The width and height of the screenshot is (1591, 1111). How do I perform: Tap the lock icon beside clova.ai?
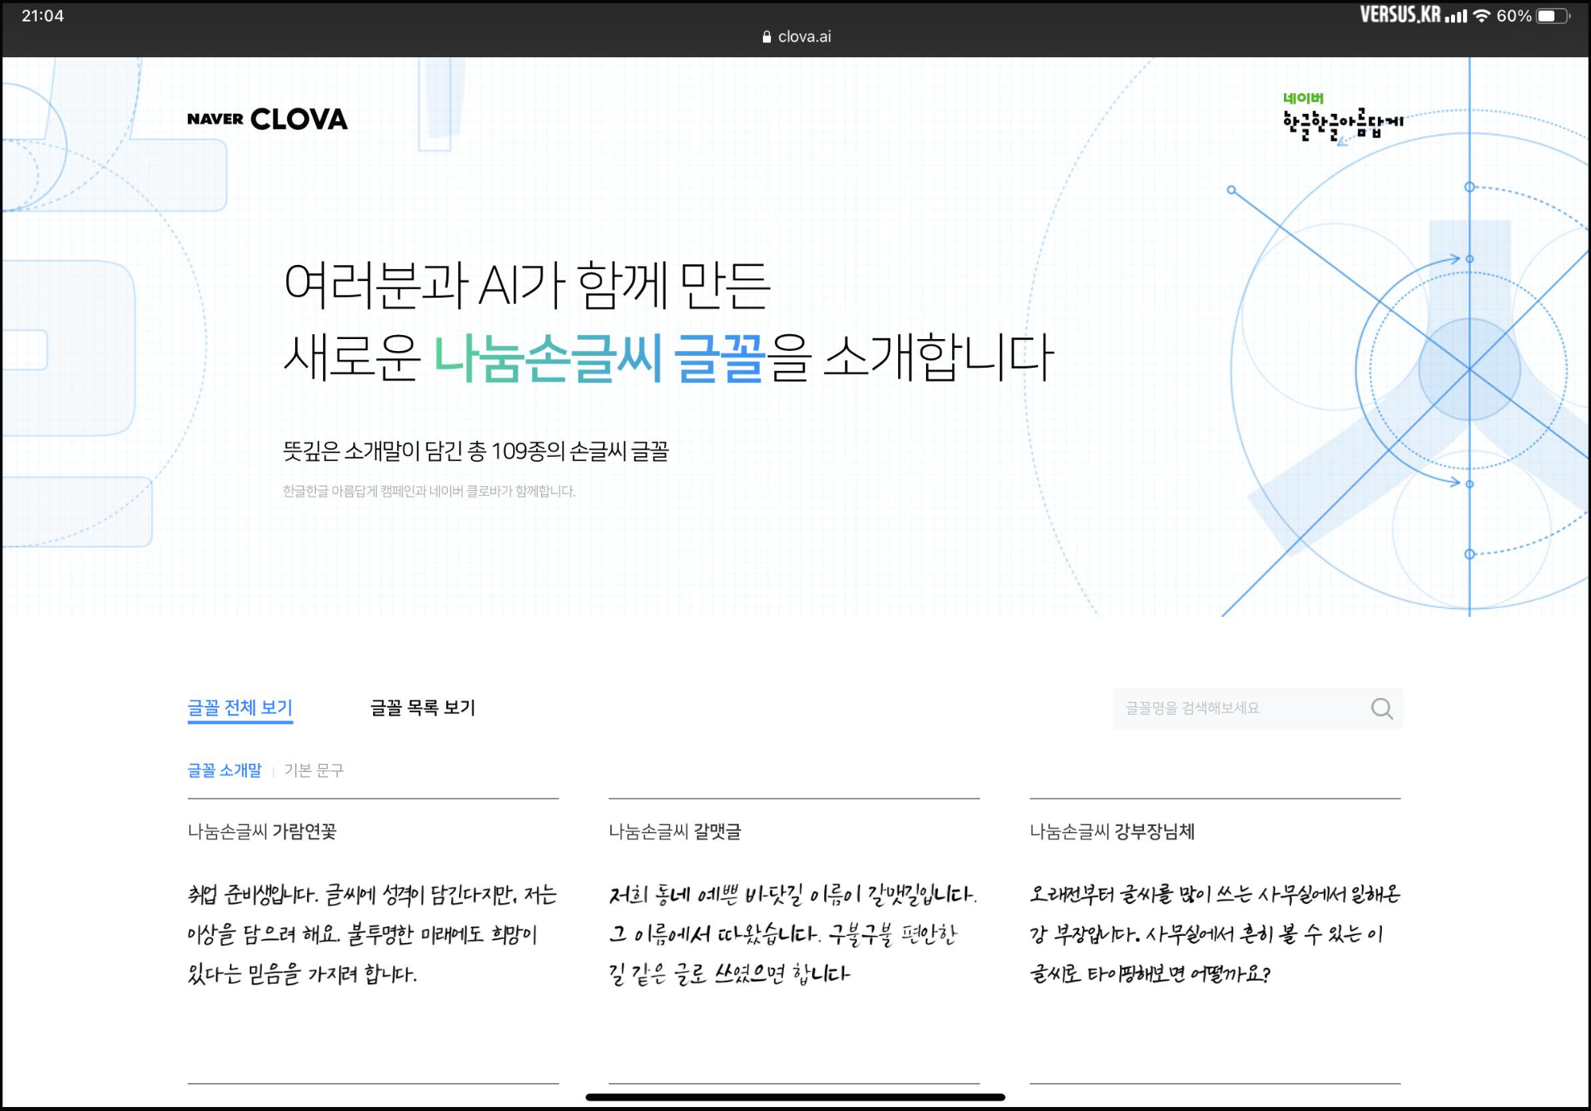point(766,37)
